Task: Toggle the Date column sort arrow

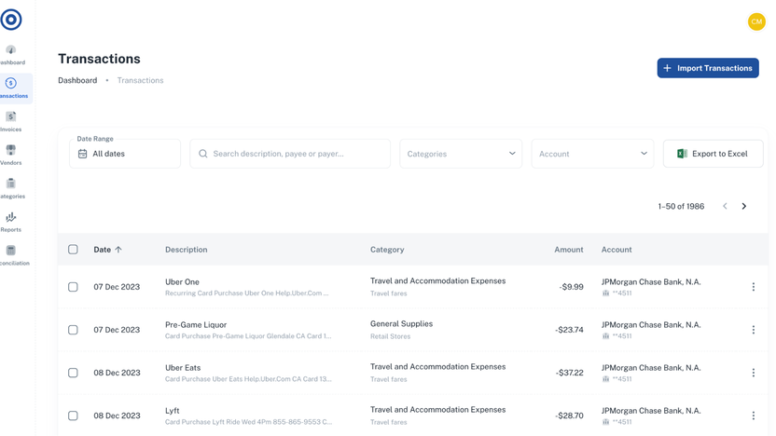Action: pos(118,250)
